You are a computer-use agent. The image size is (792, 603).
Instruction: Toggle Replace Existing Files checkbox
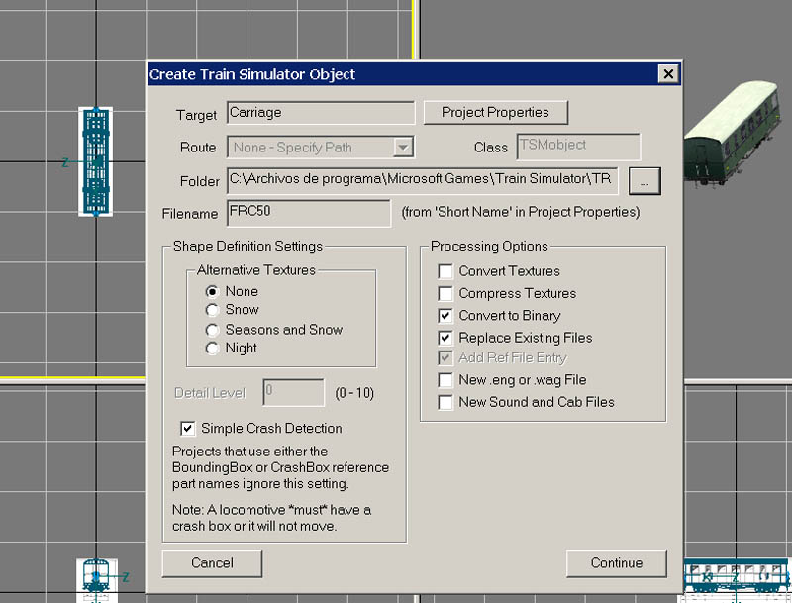(x=446, y=338)
